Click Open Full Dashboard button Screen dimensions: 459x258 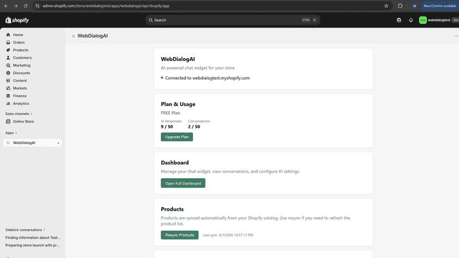(x=183, y=183)
